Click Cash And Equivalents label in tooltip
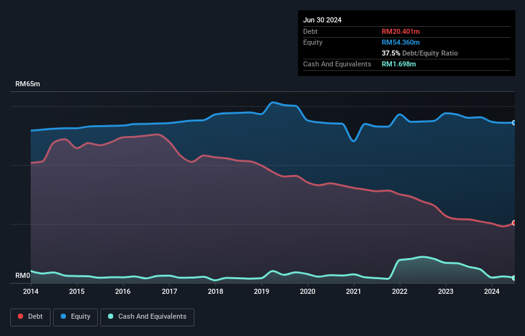The image size is (525, 336). click(x=337, y=64)
